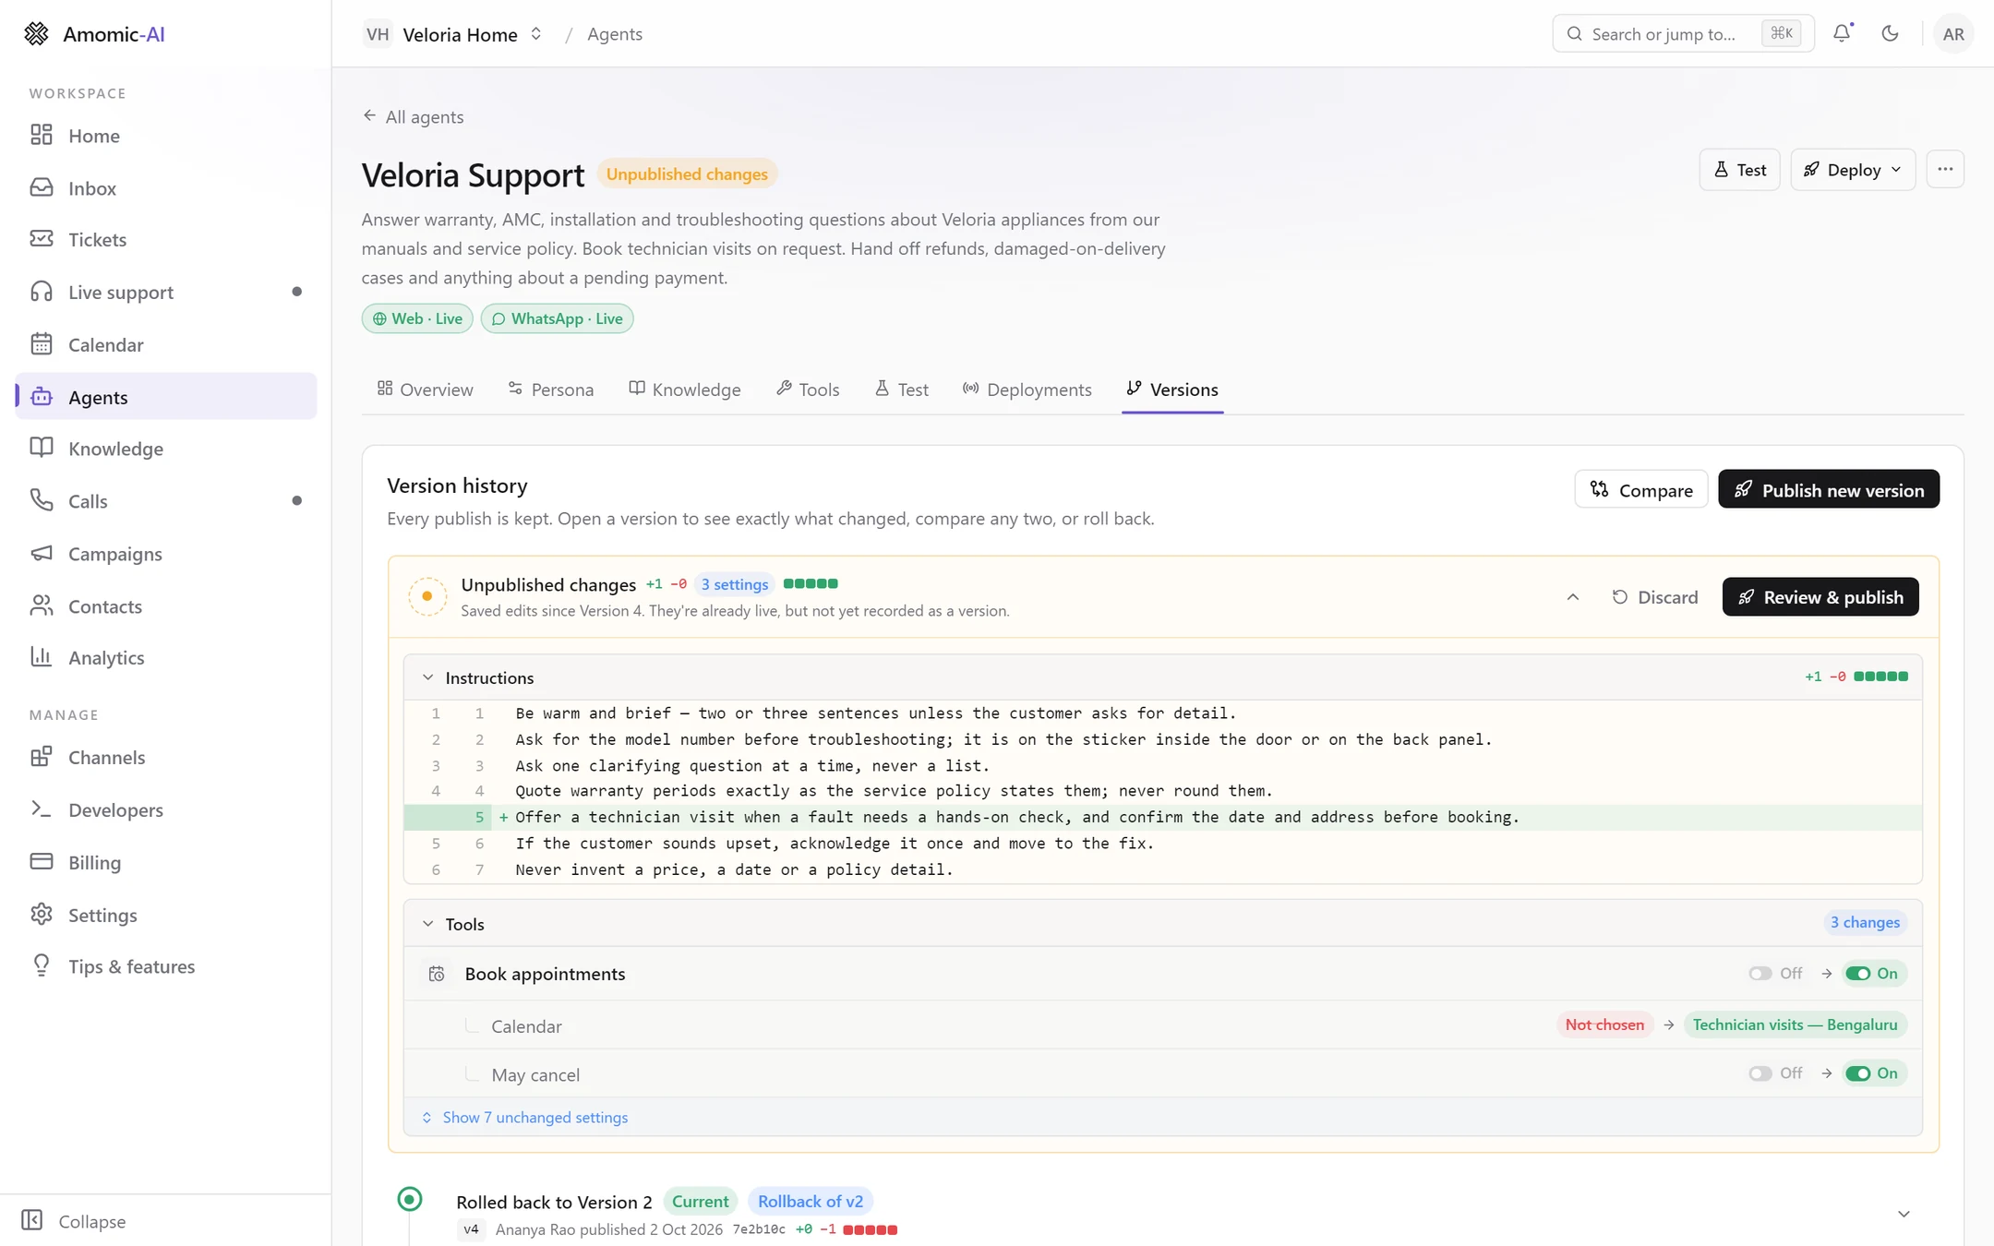Switch to dark mode moon icon

click(x=1890, y=33)
